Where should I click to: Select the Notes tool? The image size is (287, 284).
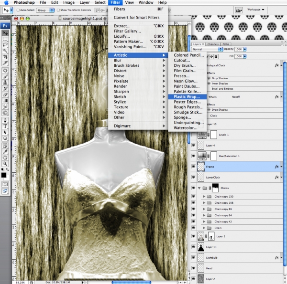tap(5, 146)
